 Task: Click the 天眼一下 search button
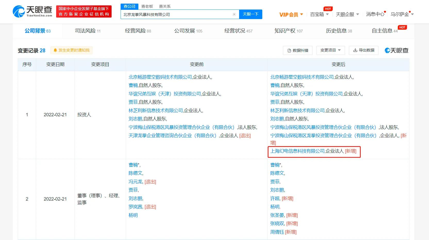[250, 14]
